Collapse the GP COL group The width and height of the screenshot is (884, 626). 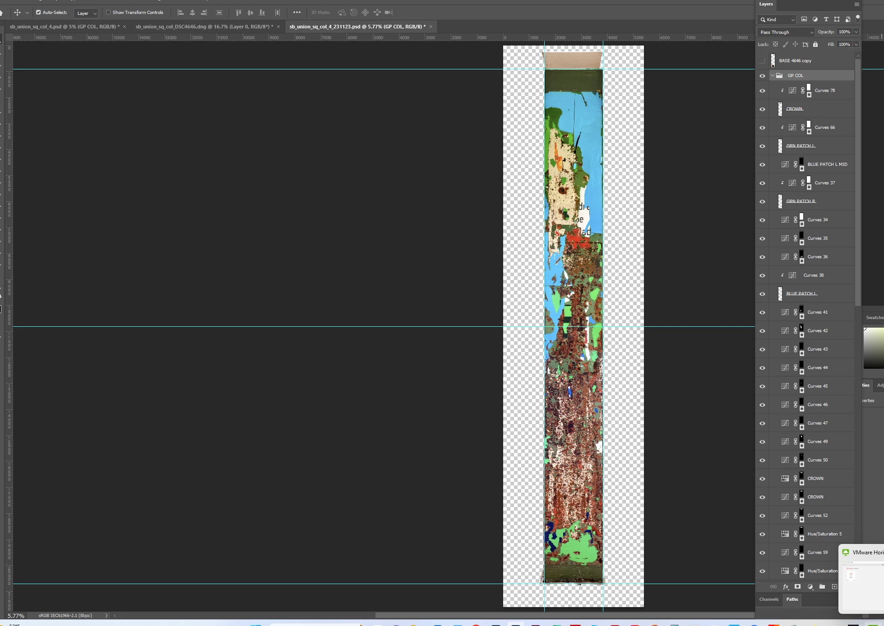773,75
